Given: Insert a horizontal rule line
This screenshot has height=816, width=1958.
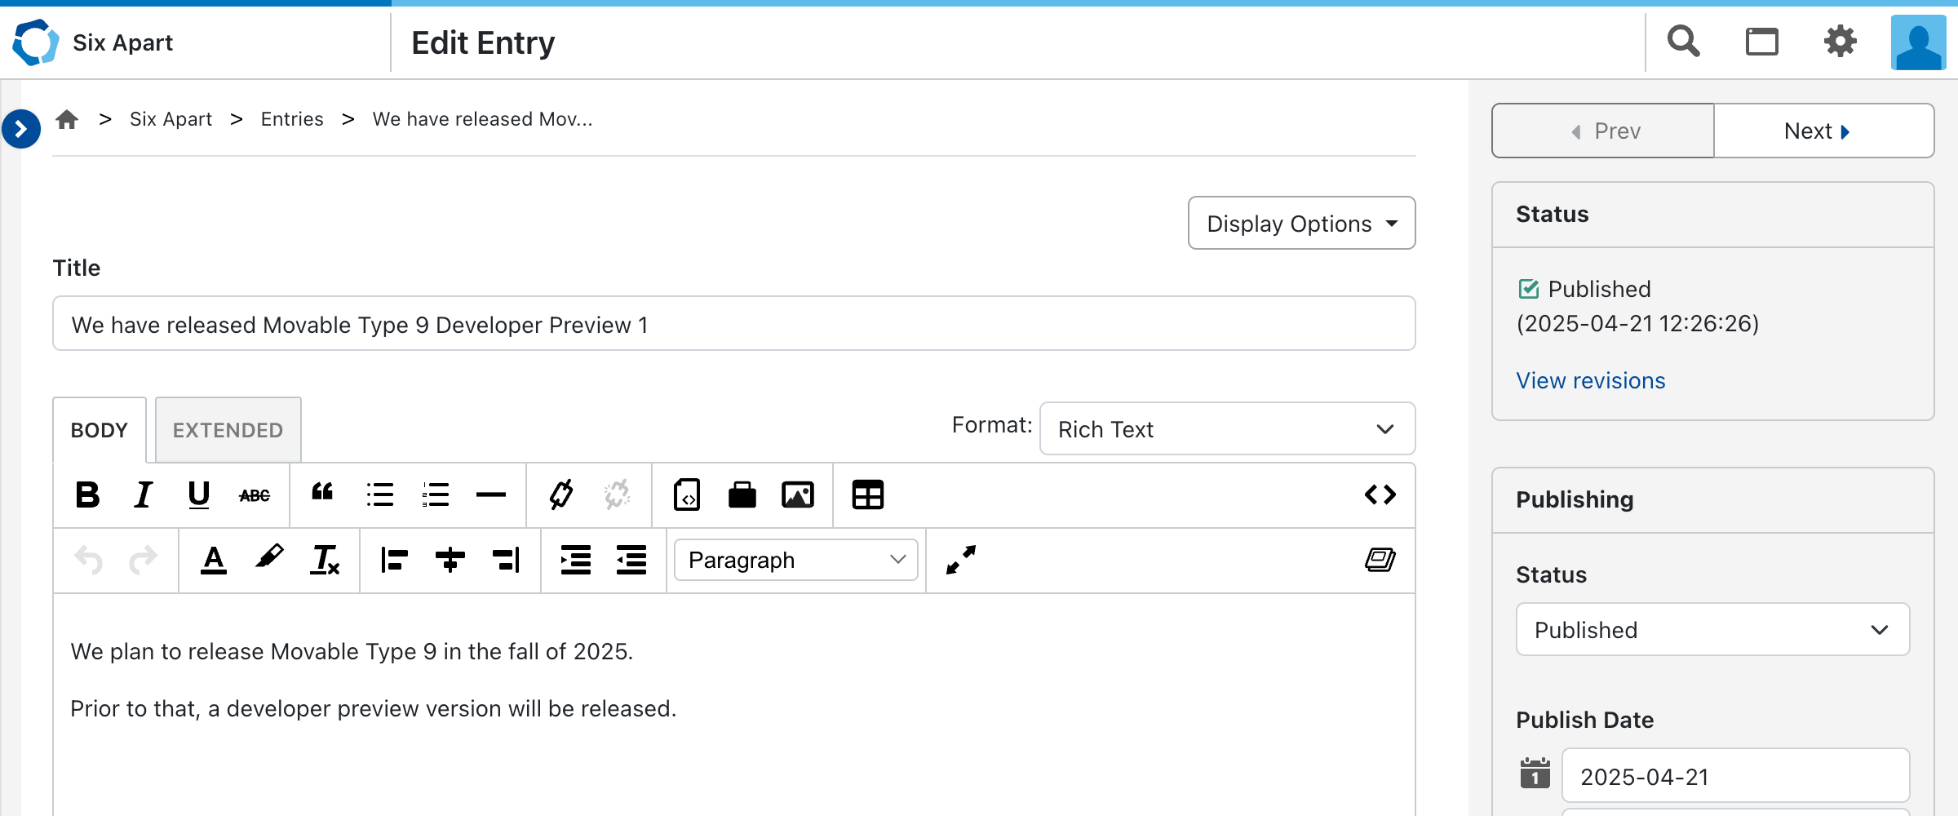Looking at the screenshot, I should (491, 494).
